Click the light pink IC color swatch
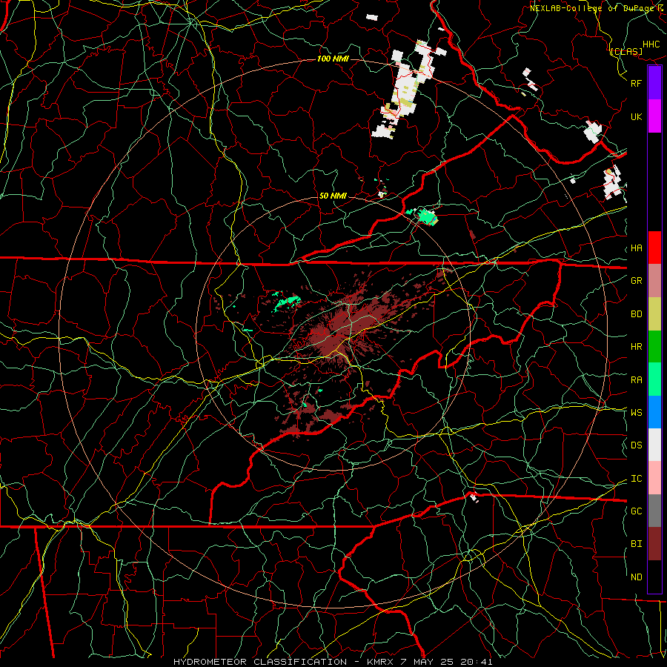This screenshot has height=667, width=667. click(x=654, y=478)
